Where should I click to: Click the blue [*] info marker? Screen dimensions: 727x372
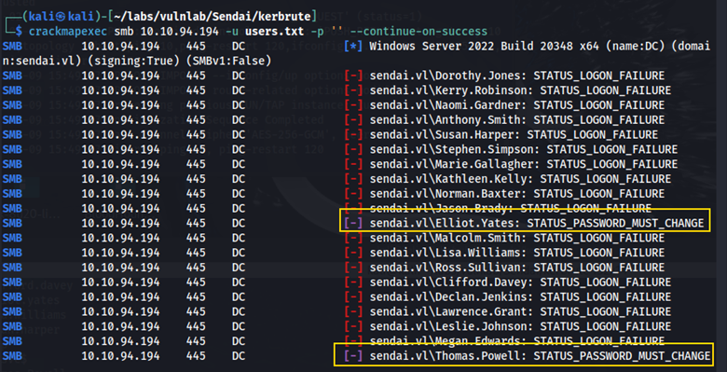(353, 47)
